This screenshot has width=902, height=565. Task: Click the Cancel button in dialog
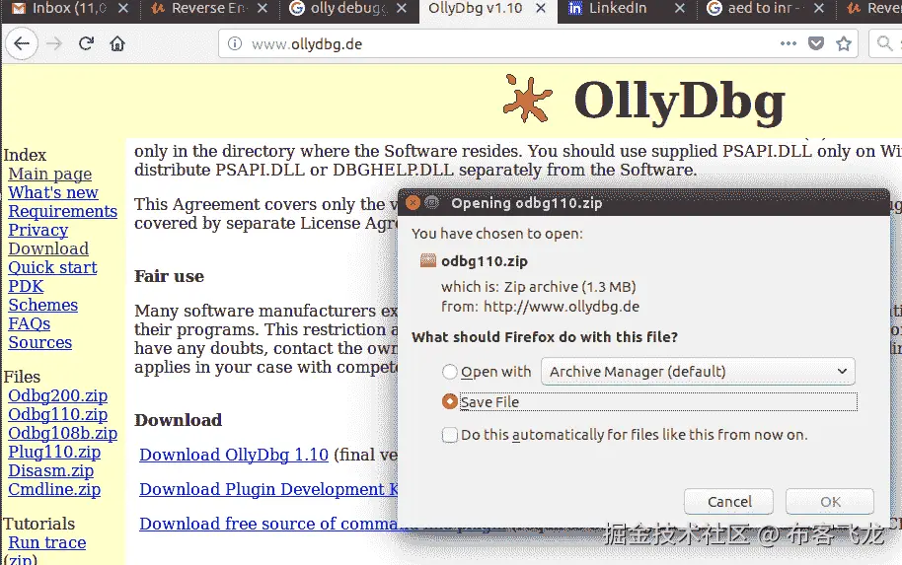(729, 502)
